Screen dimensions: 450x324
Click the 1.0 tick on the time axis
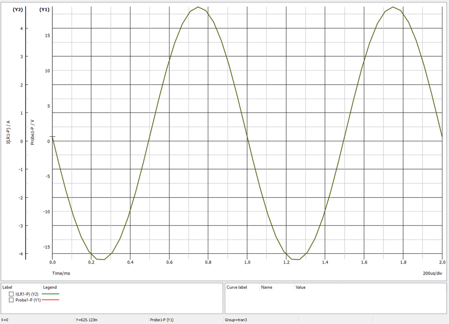coord(247,262)
